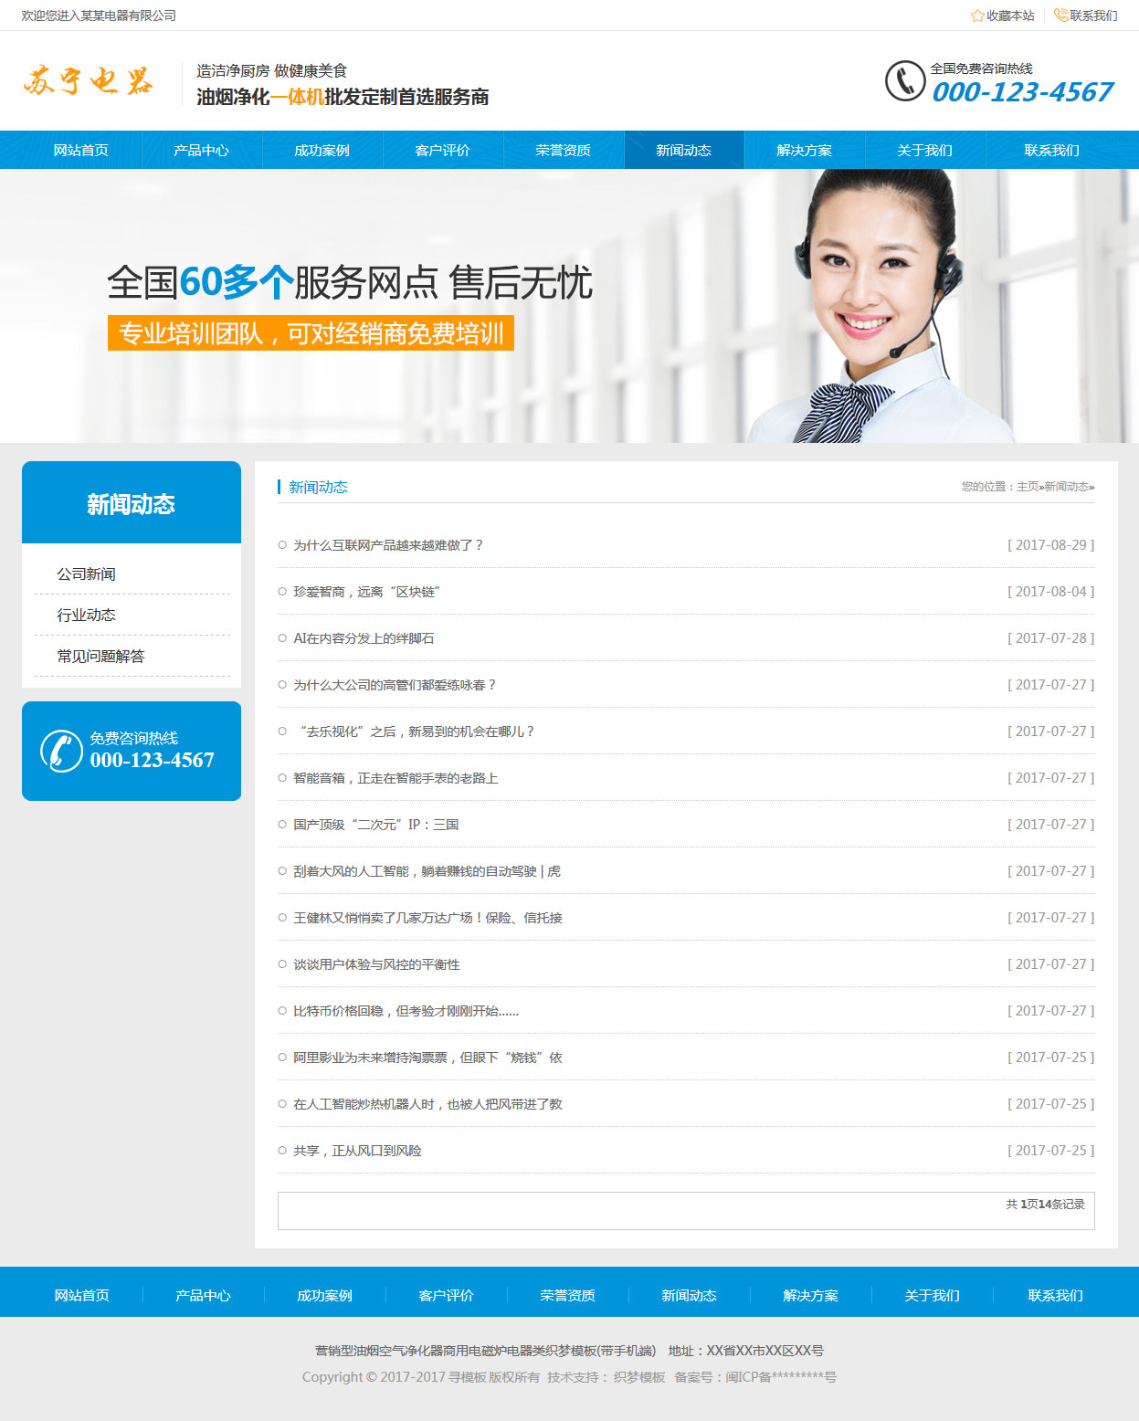
Task: Click the sidebar hotline phone icon
Action: coord(61,751)
